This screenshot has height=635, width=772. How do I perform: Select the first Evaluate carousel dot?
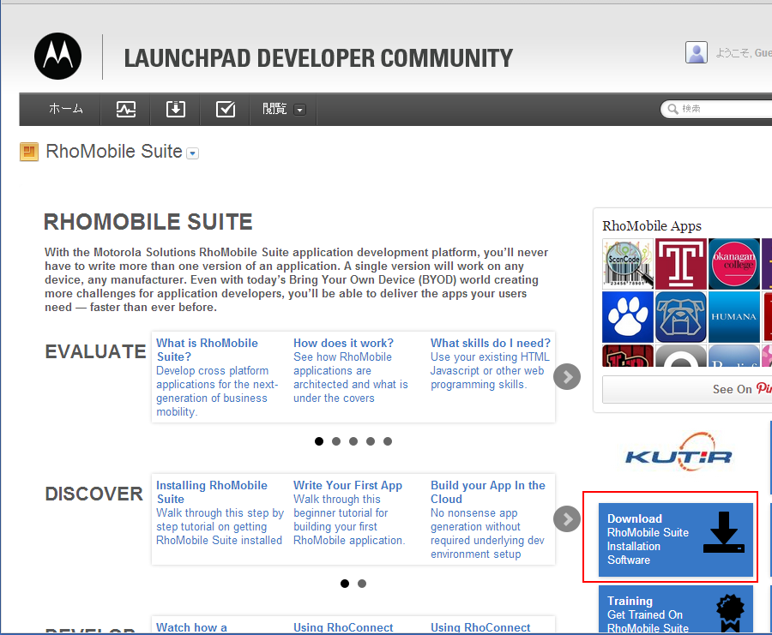[x=319, y=441]
